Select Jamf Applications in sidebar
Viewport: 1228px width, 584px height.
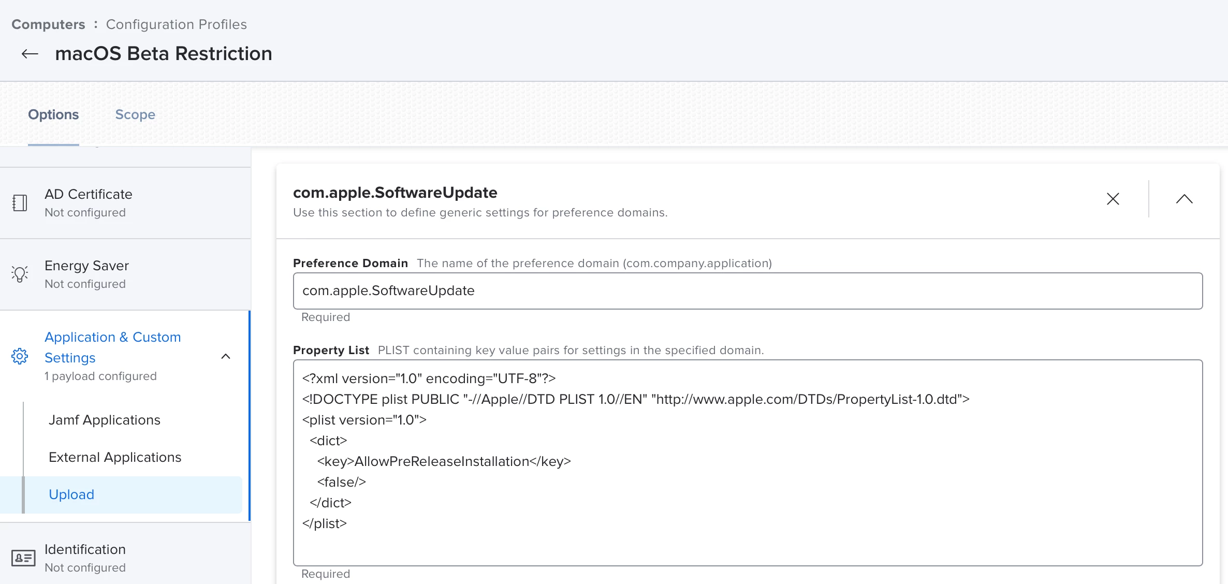click(x=105, y=420)
